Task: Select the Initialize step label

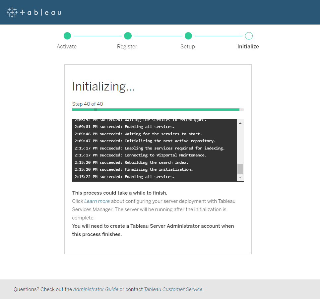Action: (248, 46)
